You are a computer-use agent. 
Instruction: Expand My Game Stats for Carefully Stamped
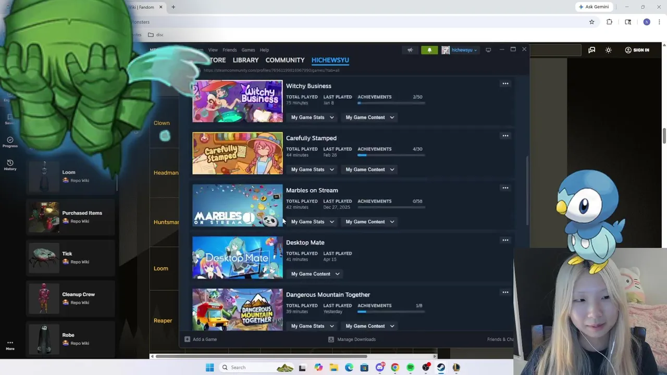[312, 169]
